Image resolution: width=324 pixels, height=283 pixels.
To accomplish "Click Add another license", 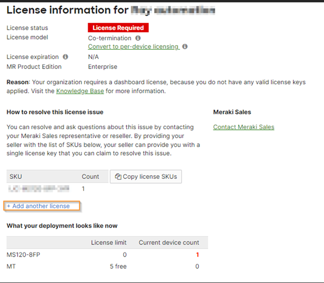I will pyautogui.click(x=42, y=206).
